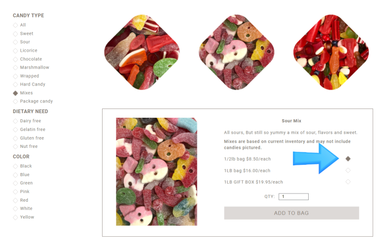
Task: Open the middle sour skull mix thumbnail
Action: pyautogui.click(x=236, y=52)
